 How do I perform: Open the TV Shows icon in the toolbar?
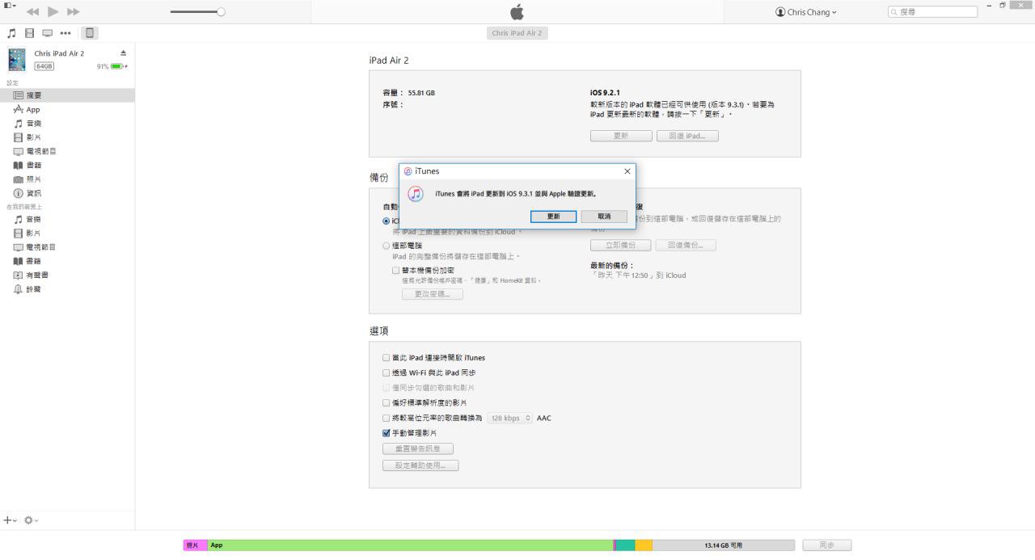click(48, 33)
